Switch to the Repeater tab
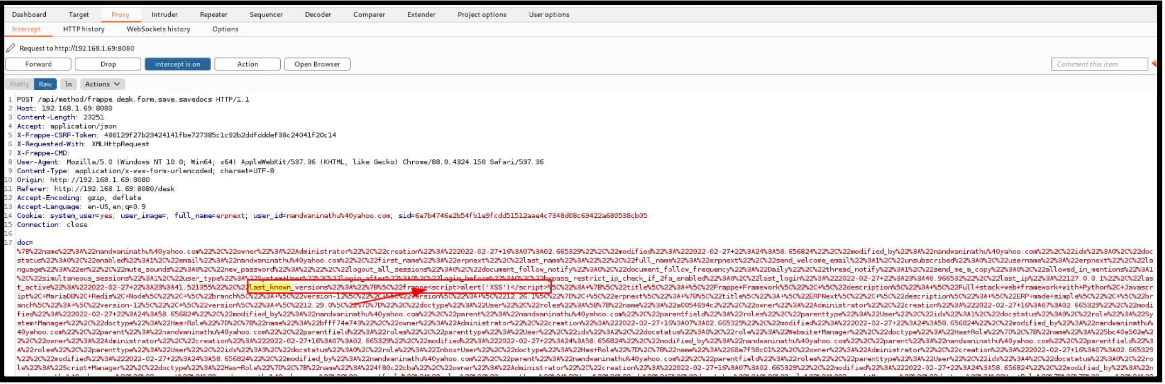The height and width of the screenshot is (384, 1165). pos(213,15)
